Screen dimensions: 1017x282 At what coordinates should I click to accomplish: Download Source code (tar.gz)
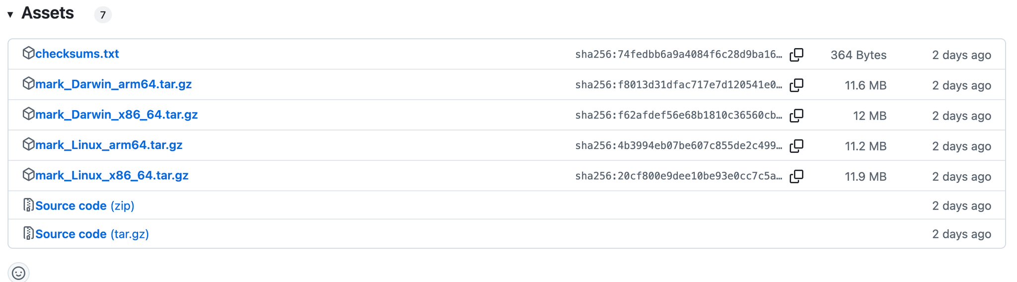(92, 234)
